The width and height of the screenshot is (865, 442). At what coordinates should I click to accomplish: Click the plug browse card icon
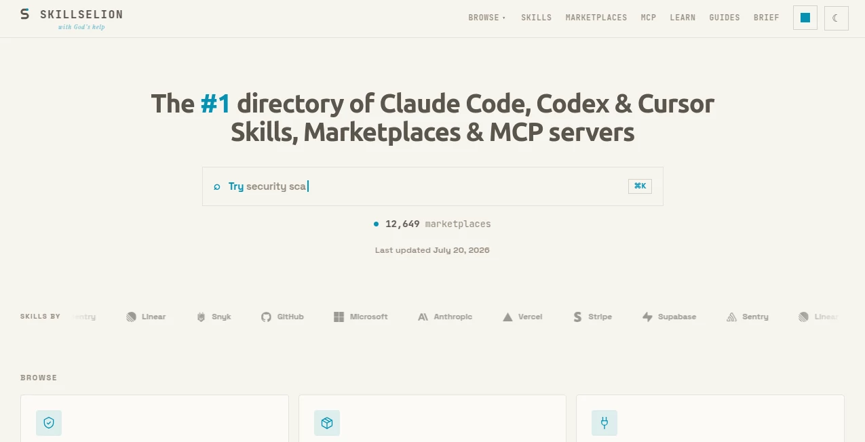pos(604,423)
